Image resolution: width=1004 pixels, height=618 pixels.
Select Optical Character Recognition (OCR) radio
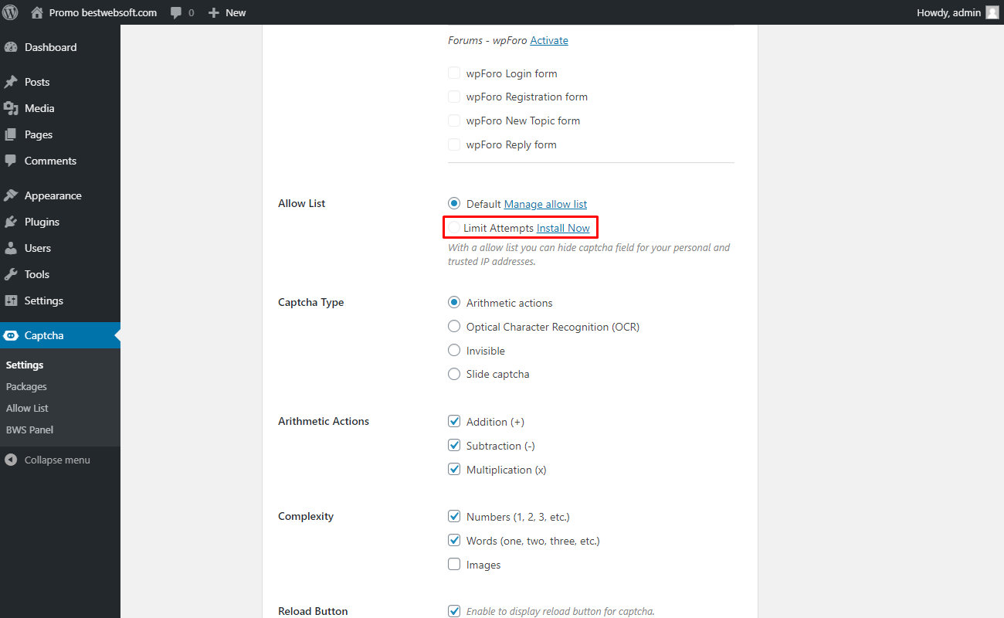point(454,327)
